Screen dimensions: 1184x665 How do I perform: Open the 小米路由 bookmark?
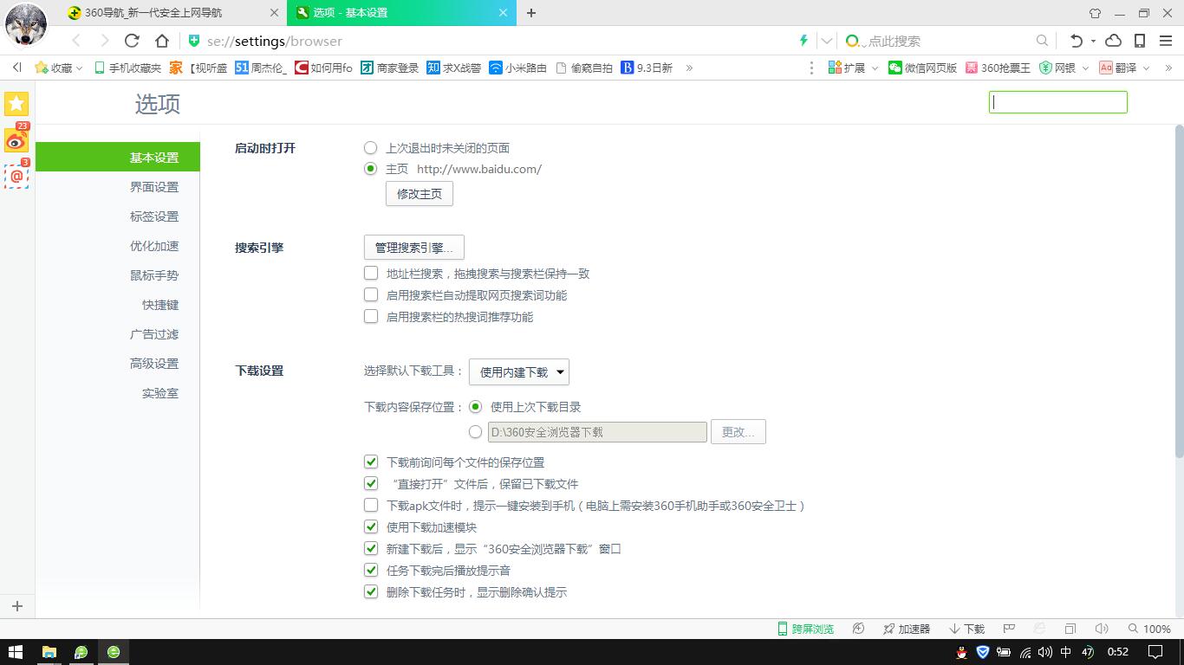point(517,68)
